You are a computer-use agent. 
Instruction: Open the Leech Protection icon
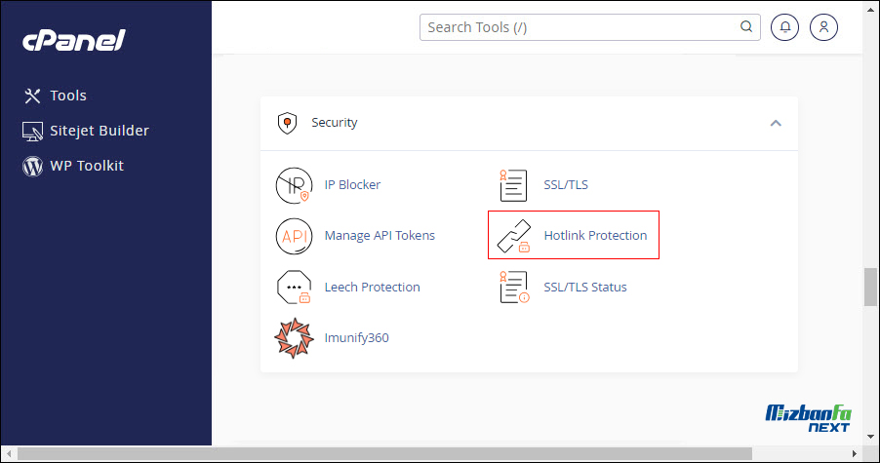tap(294, 287)
